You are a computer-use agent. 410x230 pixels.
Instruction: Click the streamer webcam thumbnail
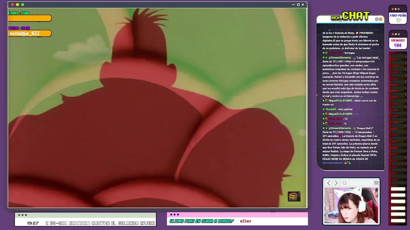(351, 205)
